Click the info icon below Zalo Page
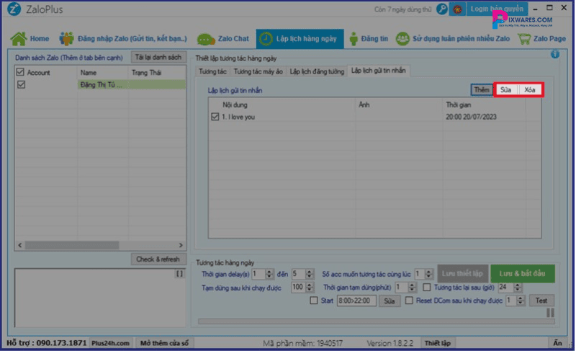Image resolution: width=576 pixels, height=351 pixels. pos(555,54)
